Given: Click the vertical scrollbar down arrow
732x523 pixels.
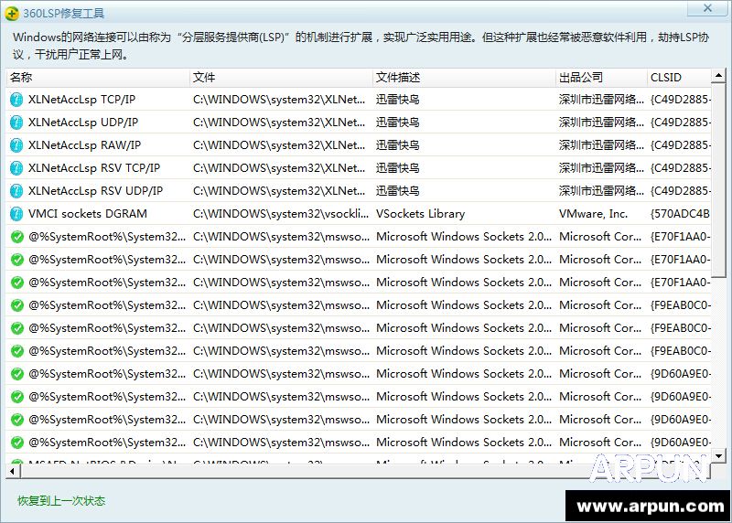Looking at the screenshot, I should point(718,455).
